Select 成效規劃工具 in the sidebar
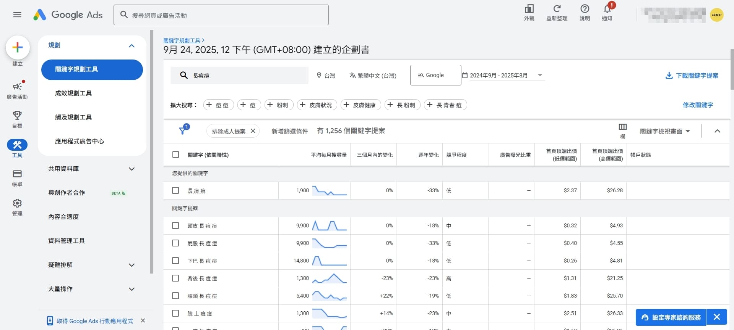734x330 pixels. [73, 93]
